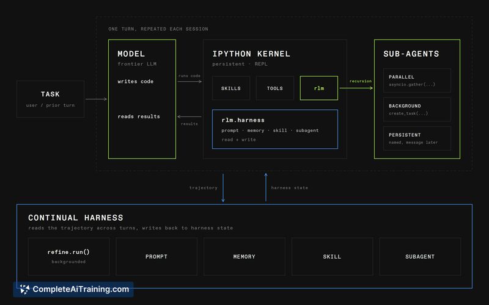The image size is (489, 305).
Task: Click the TOOLS box in the kernel
Action: 274,88
